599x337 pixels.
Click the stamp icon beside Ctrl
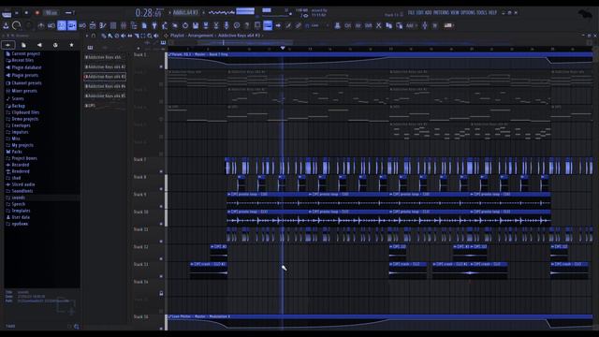(x=337, y=25)
